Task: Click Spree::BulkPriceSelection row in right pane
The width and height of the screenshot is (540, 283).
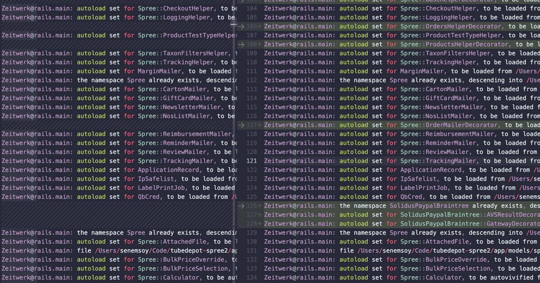Action: pos(402,269)
